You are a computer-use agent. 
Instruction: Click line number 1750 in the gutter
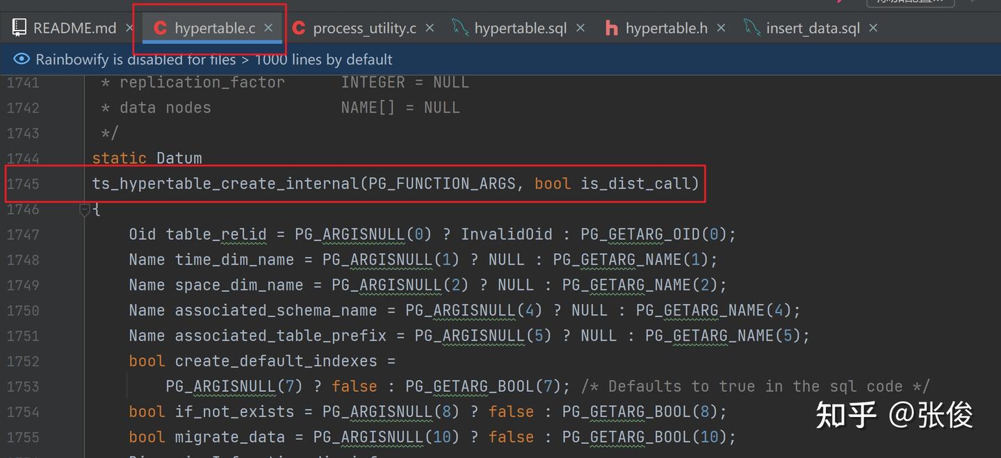pyautogui.click(x=23, y=310)
